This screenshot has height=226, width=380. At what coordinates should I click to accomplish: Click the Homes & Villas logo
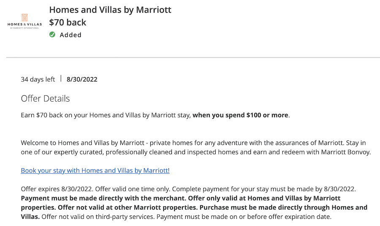pos(24,22)
